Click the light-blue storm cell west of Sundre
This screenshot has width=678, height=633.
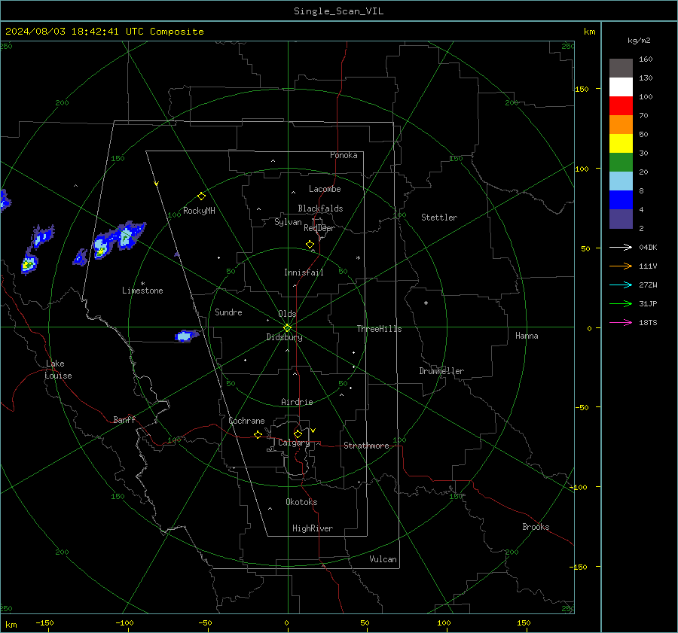tap(186, 335)
